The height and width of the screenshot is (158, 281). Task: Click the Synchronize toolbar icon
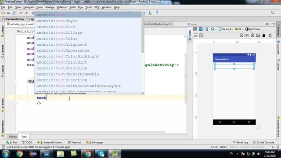(x=14, y=13)
